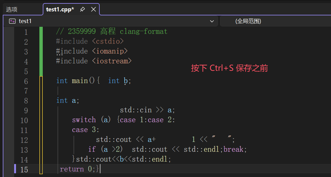Place cursor on the main function name
This screenshot has height=177, width=331.
pos(80,81)
